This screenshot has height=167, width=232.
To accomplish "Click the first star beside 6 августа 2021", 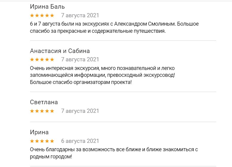I will [x=32, y=141].
